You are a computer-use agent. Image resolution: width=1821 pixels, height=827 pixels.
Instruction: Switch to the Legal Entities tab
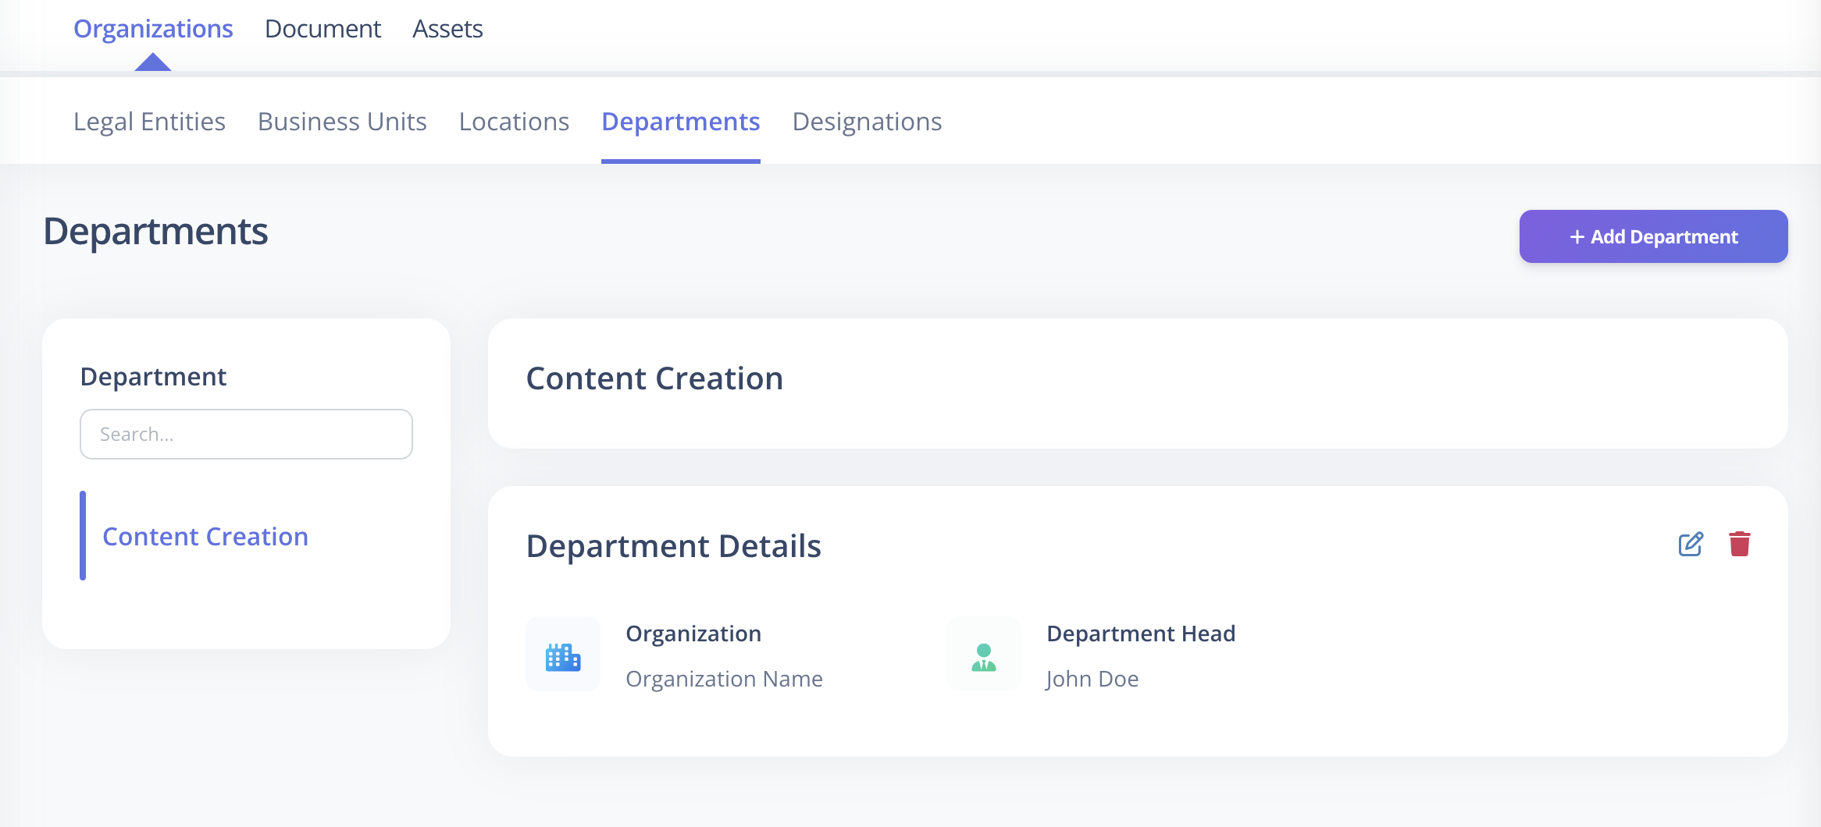tap(149, 122)
